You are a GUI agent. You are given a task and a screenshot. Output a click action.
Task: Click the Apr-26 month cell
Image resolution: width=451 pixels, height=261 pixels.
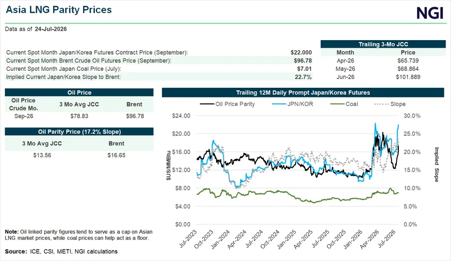click(x=345, y=61)
